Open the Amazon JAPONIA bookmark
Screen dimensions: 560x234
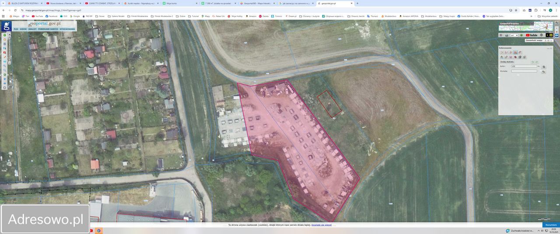click(409, 16)
